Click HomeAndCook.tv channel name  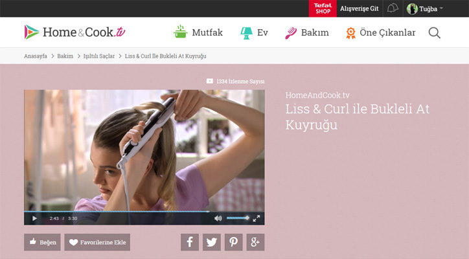pyautogui.click(x=317, y=95)
